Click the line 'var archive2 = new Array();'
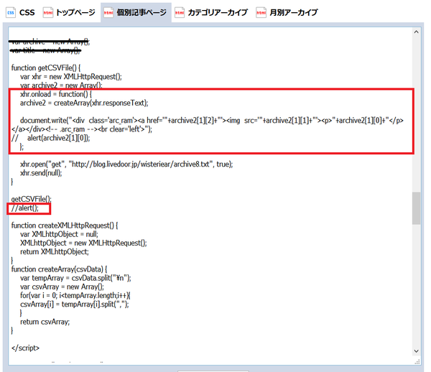 click(x=61, y=85)
